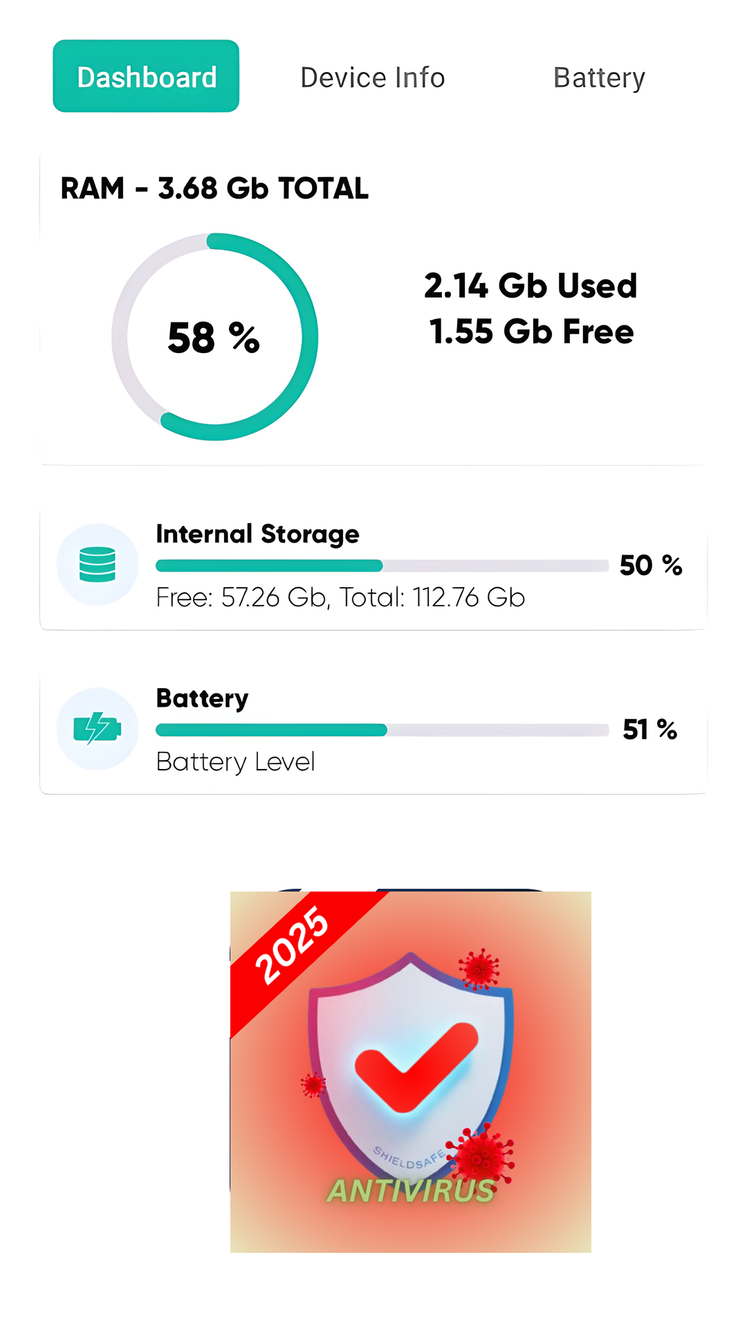Tap the Internal Storage database icon
The image size is (747, 1329).
tap(98, 565)
